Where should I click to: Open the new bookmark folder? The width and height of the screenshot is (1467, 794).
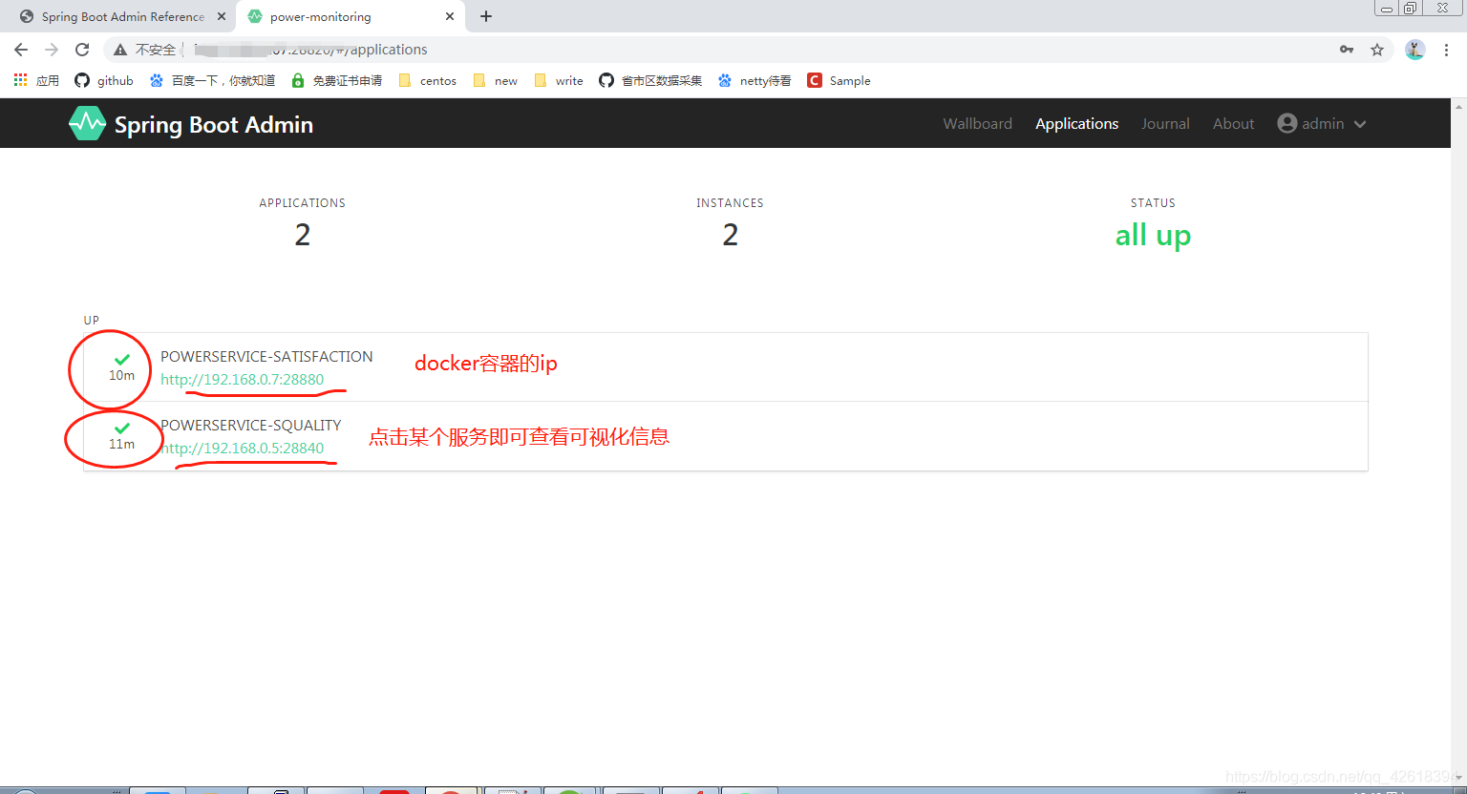(x=495, y=80)
